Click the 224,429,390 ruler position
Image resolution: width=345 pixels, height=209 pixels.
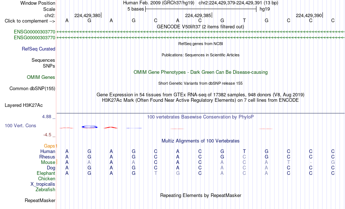309,15
